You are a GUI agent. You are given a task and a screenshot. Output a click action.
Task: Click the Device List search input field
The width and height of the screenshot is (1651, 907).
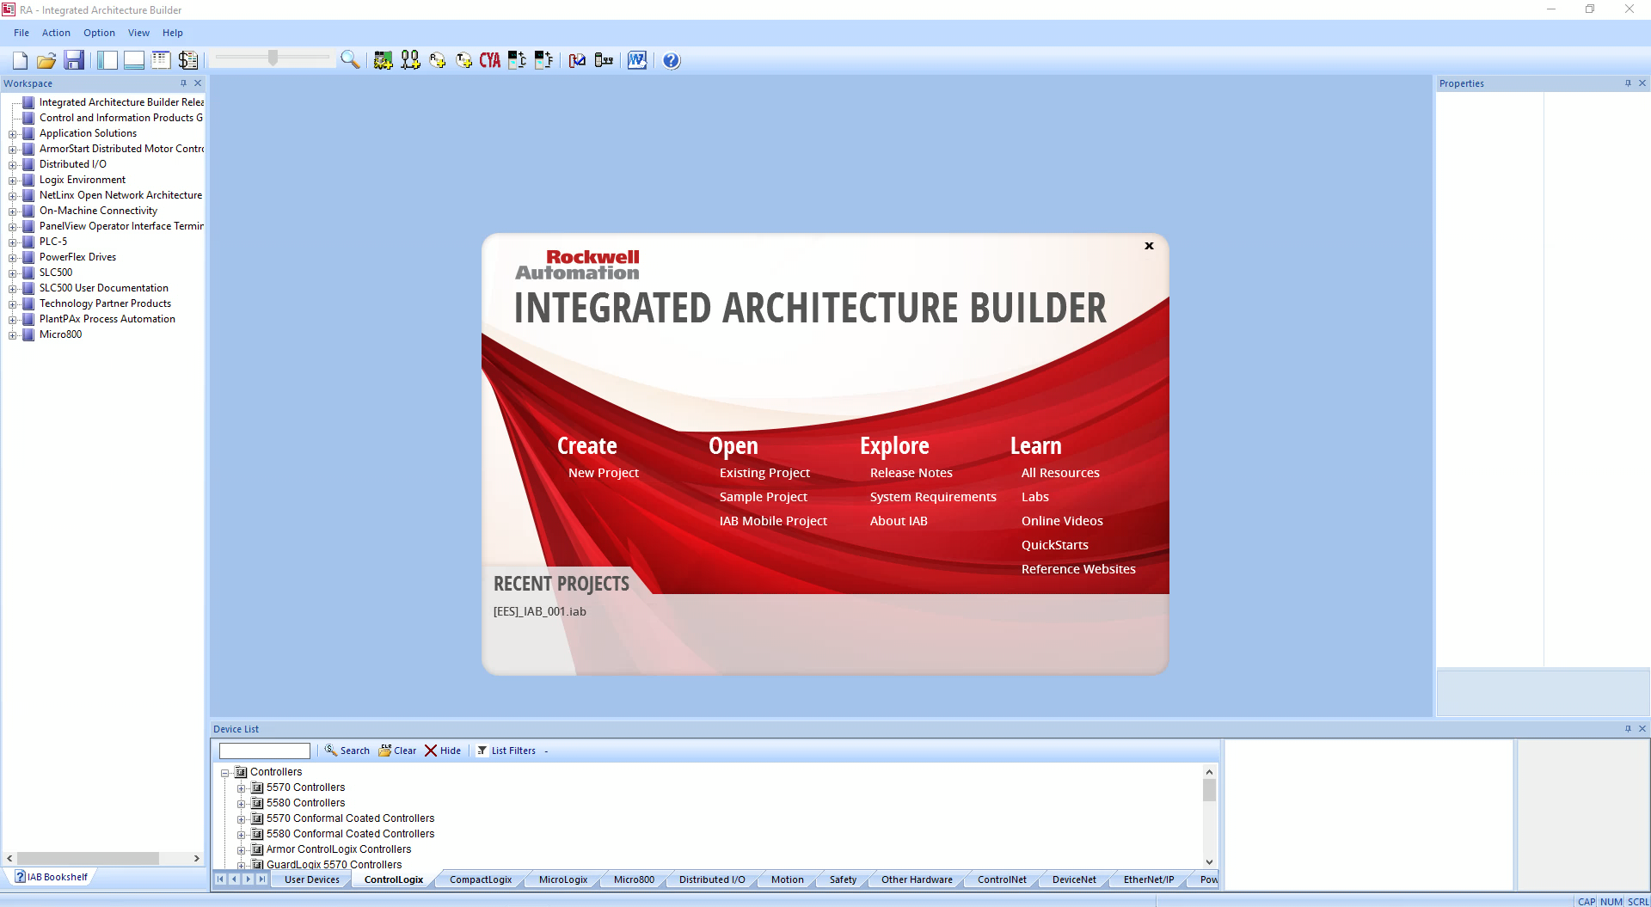coord(264,751)
